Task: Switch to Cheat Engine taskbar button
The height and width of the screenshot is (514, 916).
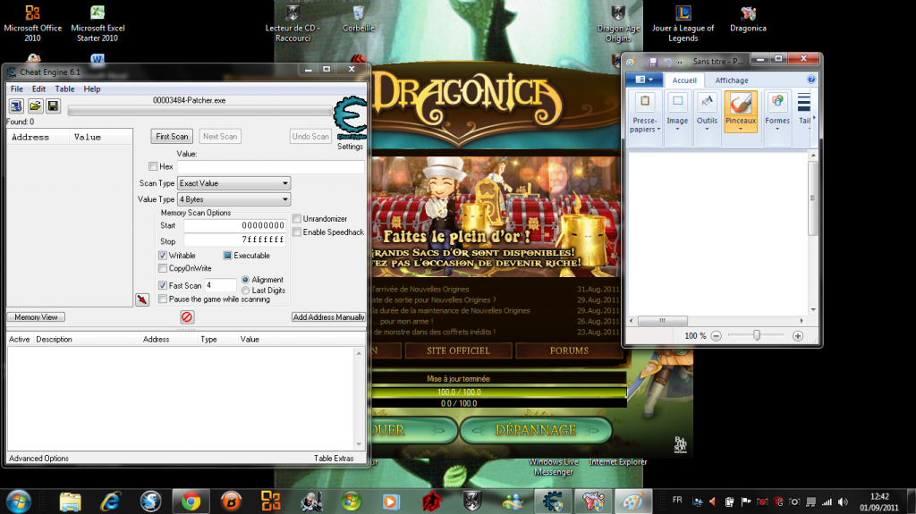Action: [553, 501]
